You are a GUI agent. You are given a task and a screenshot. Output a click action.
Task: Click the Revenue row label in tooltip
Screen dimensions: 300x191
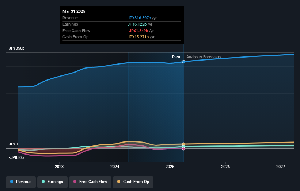pyautogui.click(x=70, y=18)
